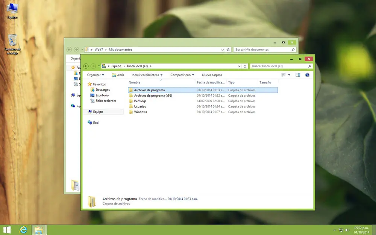This screenshot has height=235, width=376.
Task: Click the Windows folder icon
Action: pos(131,112)
